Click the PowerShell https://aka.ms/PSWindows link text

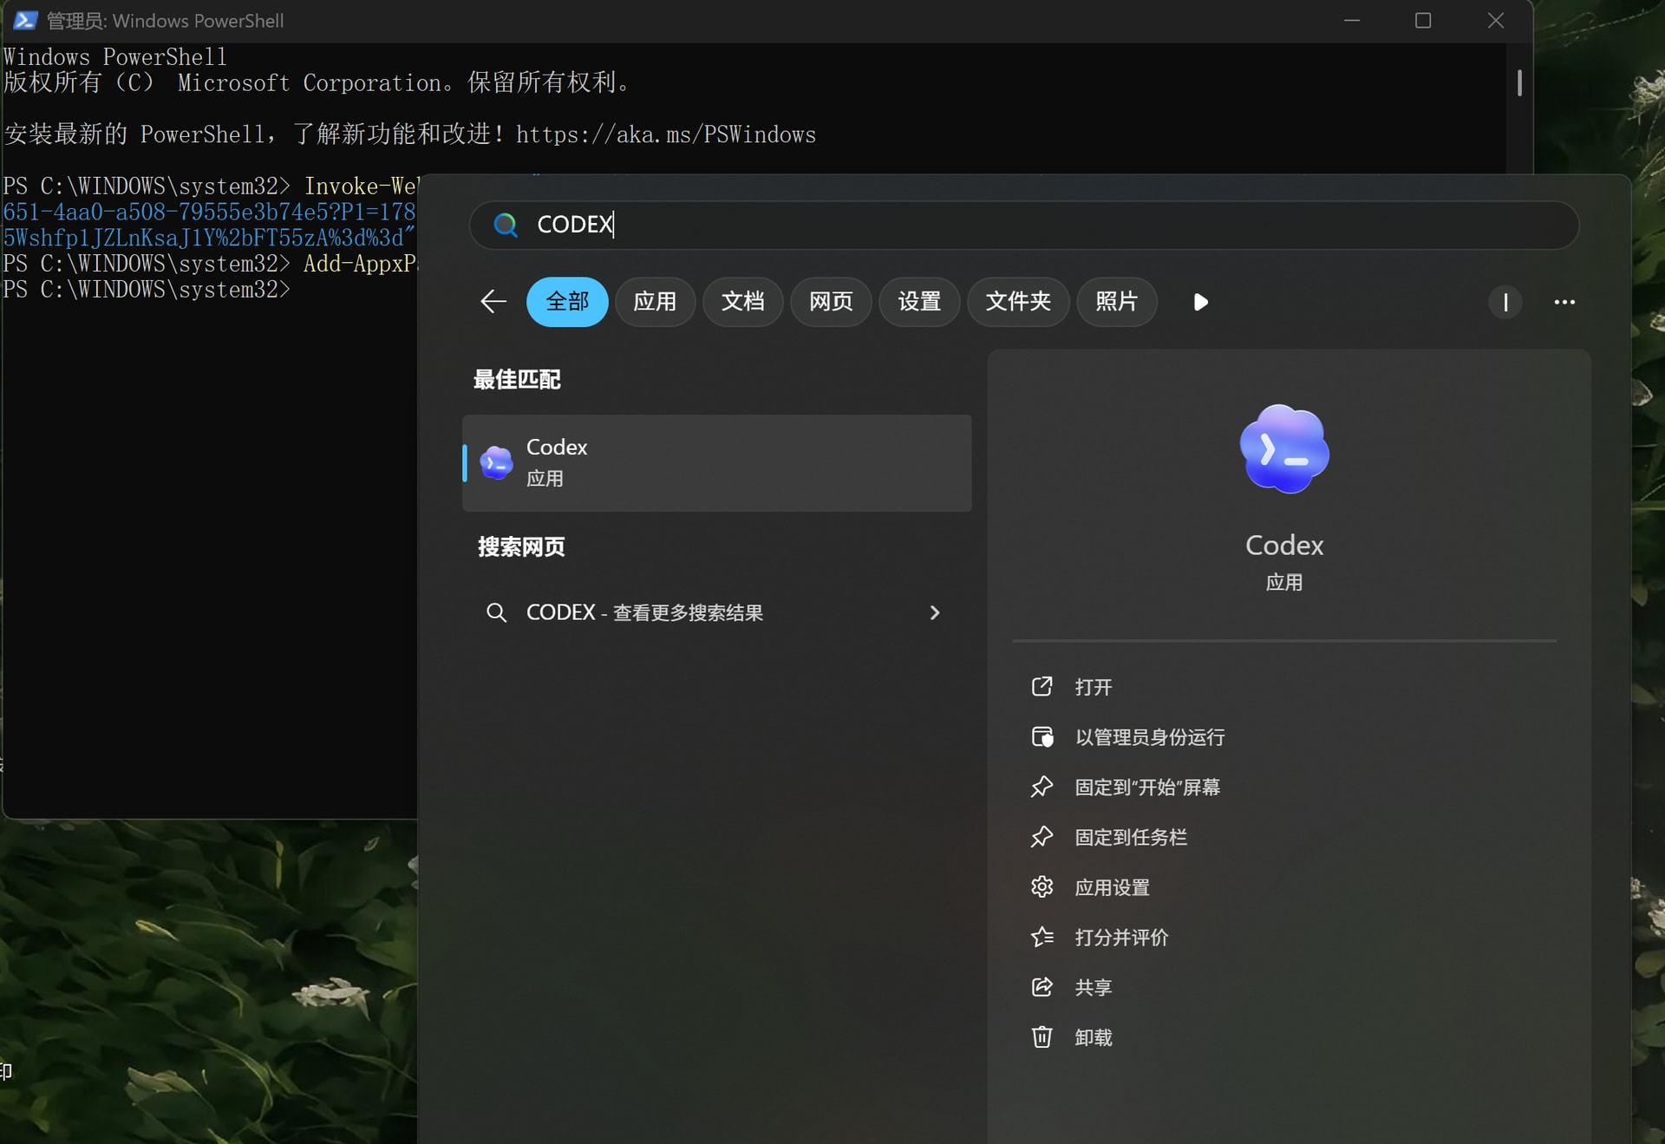[665, 134]
